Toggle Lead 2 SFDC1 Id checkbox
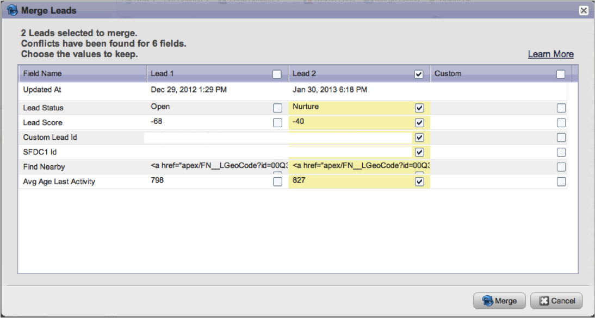The width and height of the screenshot is (595, 318). (419, 152)
